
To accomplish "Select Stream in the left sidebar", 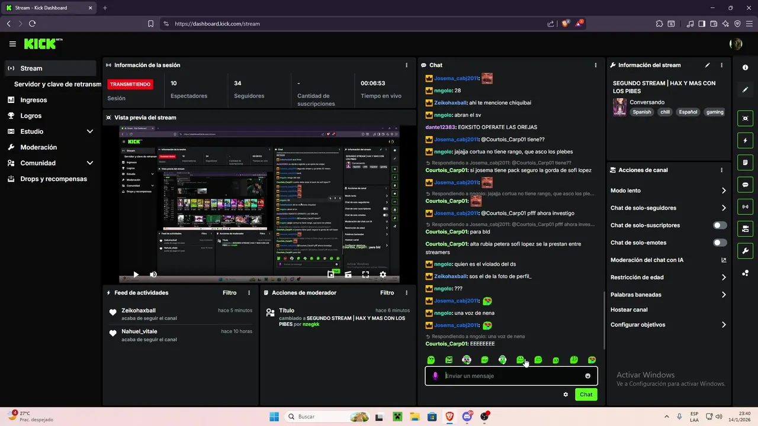I will (51, 68).
